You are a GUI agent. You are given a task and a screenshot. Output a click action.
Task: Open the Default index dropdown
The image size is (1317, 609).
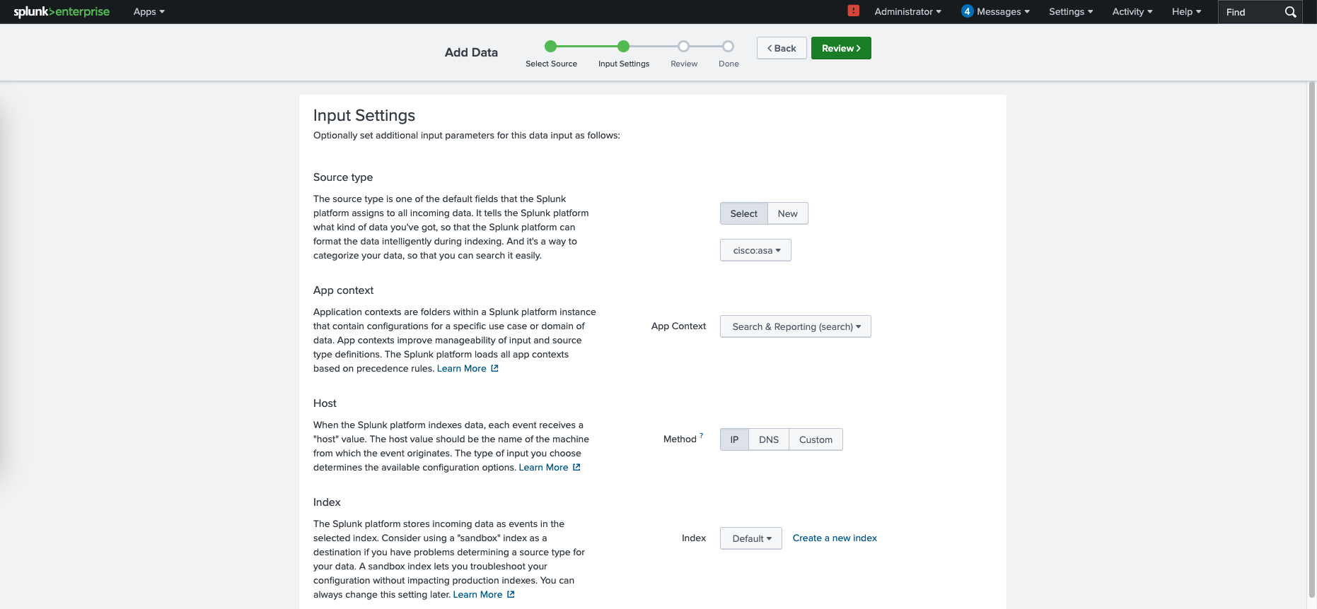coord(750,538)
